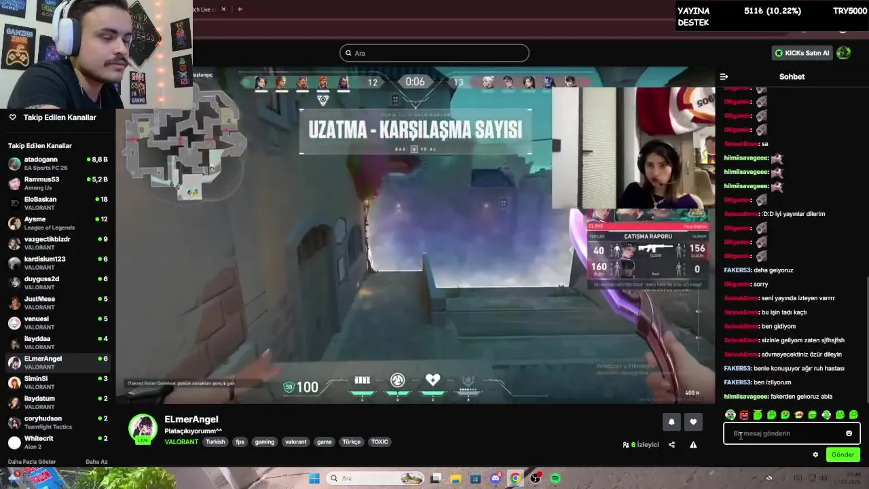Viewport: 869px width, 489px height.
Task: Open coryhudson channel in sidebar
Action: (x=58, y=422)
